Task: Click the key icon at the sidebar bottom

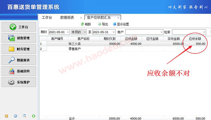Action: (6, 116)
